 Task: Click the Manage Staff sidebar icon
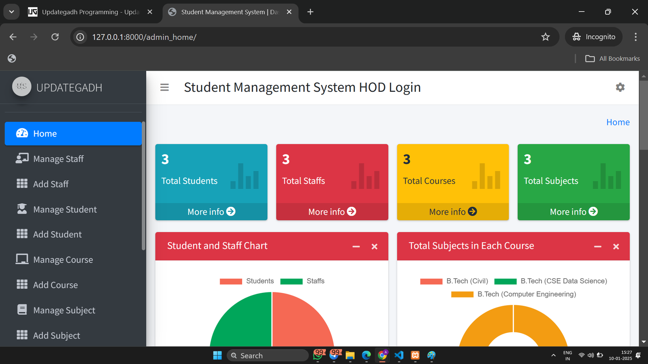pyautogui.click(x=22, y=159)
